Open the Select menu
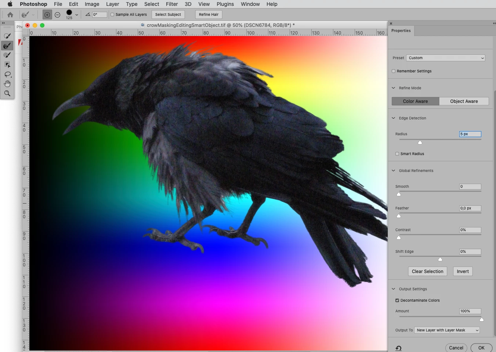This screenshot has height=352, width=496. click(152, 4)
